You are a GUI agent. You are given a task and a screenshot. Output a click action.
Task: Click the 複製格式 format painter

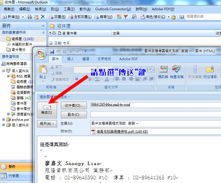click(x=60, y=80)
